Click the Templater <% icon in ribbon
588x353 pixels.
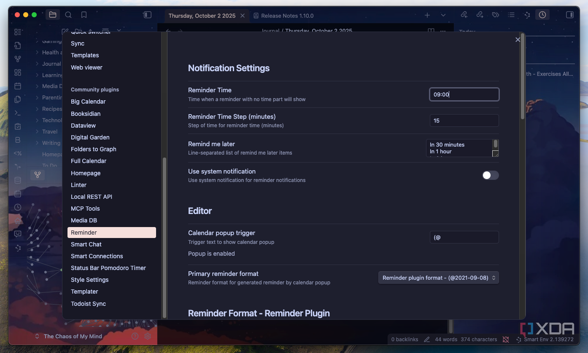(18, 153)
